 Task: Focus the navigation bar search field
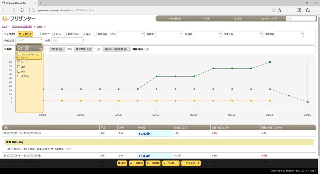(x=301, y=18)
